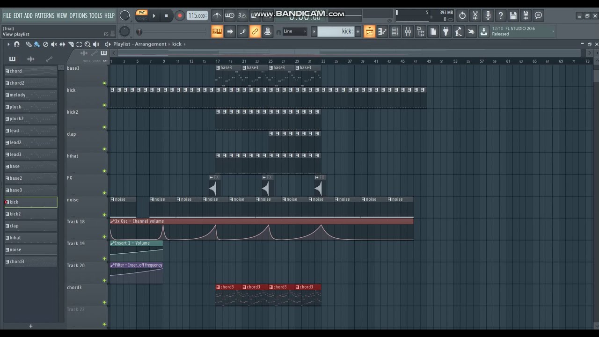
Task: Open the pattern selector showing kick
Action: pos(336,31)
